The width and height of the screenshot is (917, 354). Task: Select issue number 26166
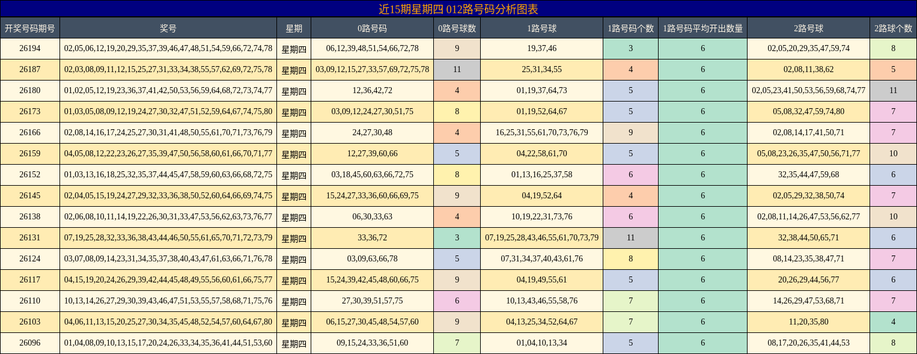click(30, 133)
